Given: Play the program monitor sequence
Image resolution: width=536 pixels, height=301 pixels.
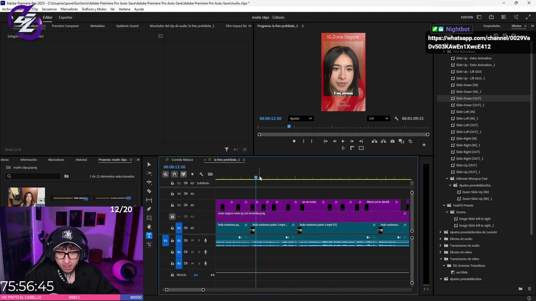Looking at the screenshot, I should [x=343, y=141].
